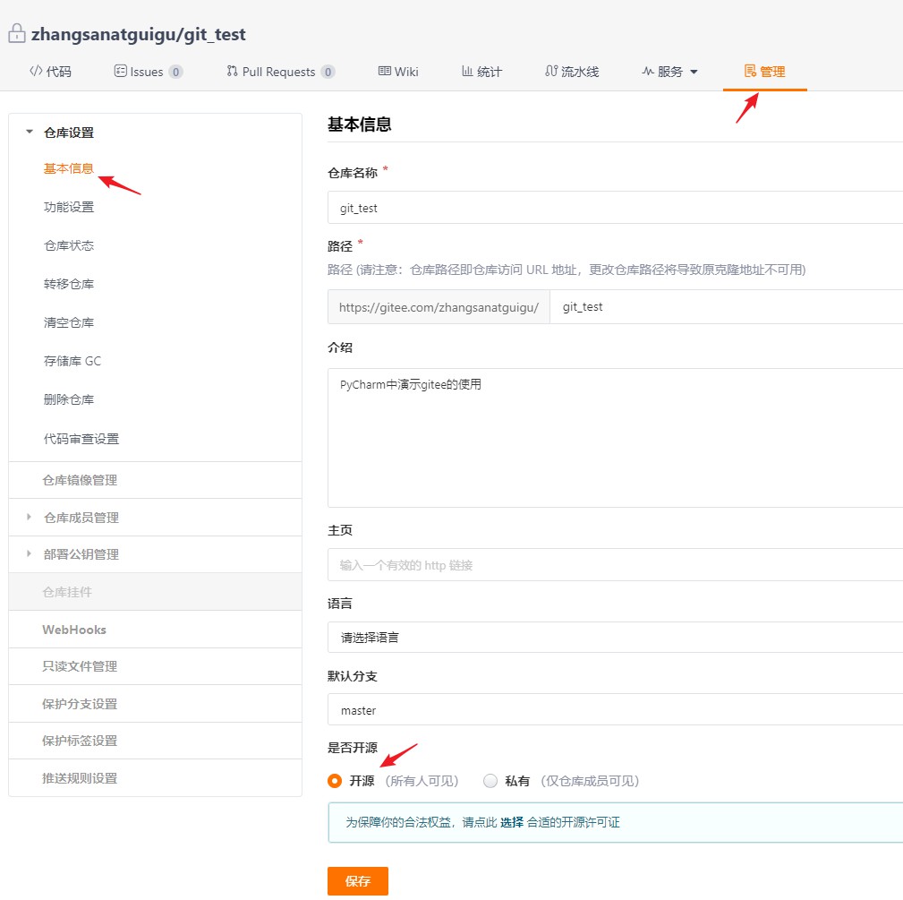The height and width of the screenshot is (900, 903).
Task: Click the 选择 license link
Action: pos(511,822)
